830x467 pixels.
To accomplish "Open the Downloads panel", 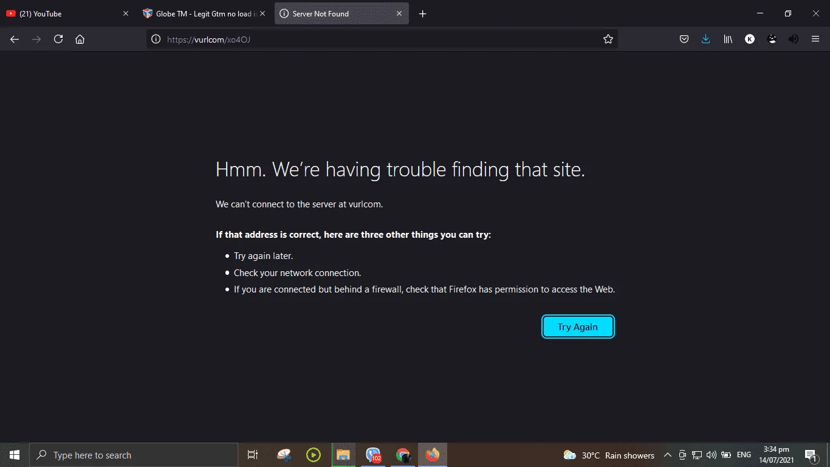I will click(x=705, y=39).
